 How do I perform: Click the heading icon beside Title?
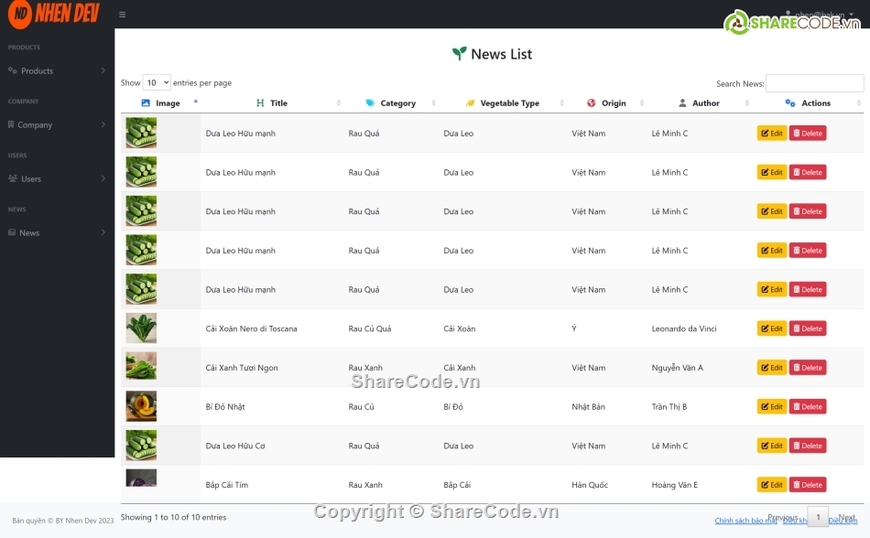click(260, 103)
